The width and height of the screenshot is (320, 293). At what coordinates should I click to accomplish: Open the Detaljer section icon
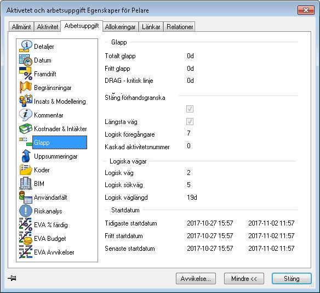tap(26, 46)
